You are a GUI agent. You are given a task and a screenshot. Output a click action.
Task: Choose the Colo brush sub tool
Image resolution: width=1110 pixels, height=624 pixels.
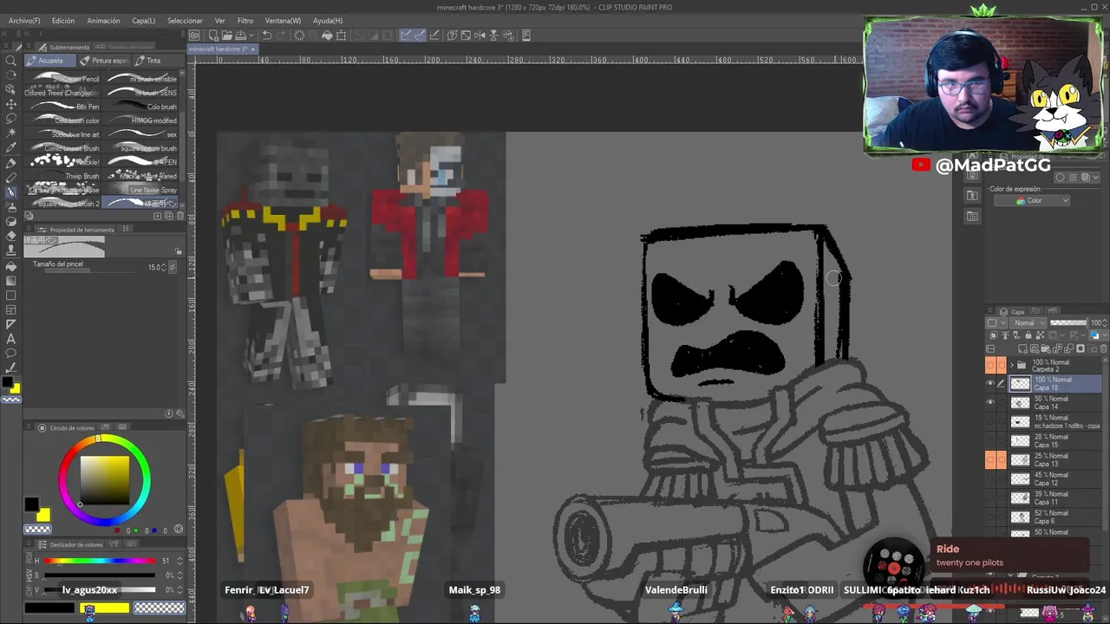[x=141, y=107]
